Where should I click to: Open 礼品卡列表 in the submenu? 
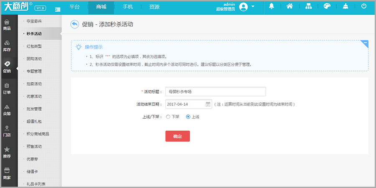pyautogui.click(x=36, y=184)
